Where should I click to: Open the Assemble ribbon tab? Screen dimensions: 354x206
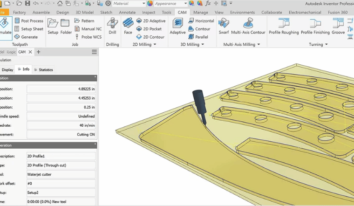tap(41, 13)
